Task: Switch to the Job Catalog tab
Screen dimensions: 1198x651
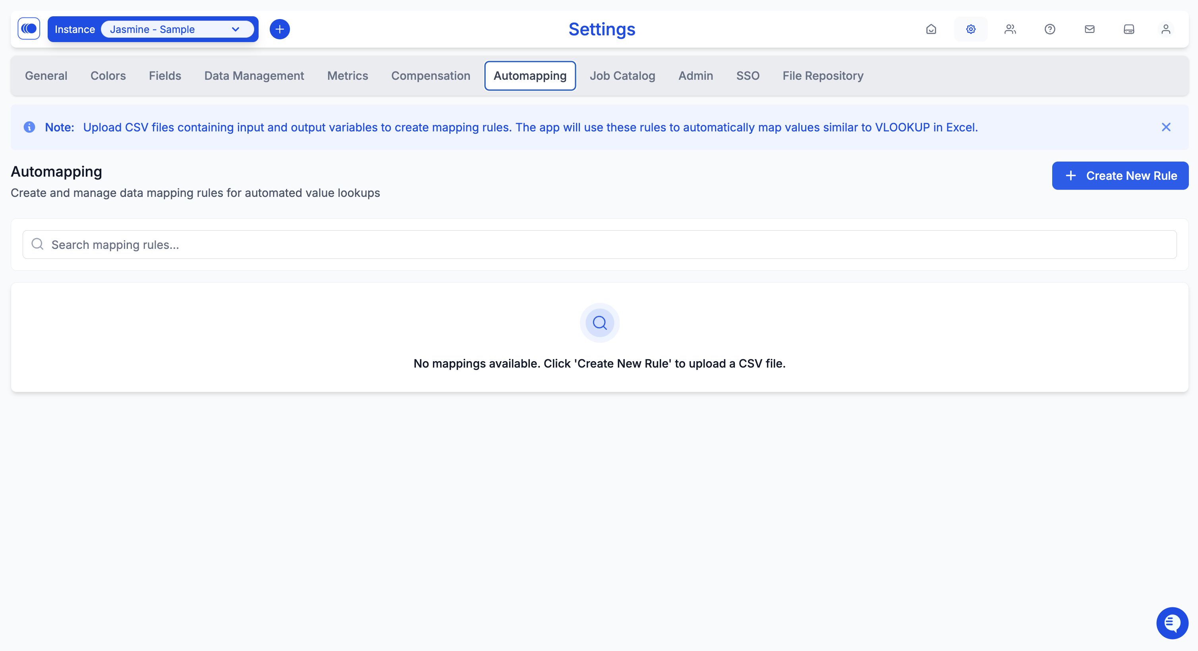Action: coord(622,76)
